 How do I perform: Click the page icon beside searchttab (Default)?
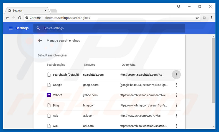click(x=49, y=74)
